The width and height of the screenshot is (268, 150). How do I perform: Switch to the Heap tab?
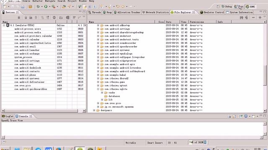pyautogui.click(x=107, y=12)
